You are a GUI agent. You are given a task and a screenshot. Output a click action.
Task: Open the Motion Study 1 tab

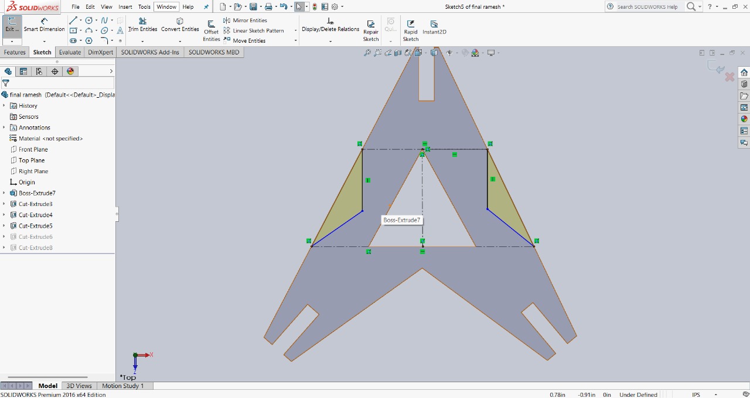pos(122,386)
